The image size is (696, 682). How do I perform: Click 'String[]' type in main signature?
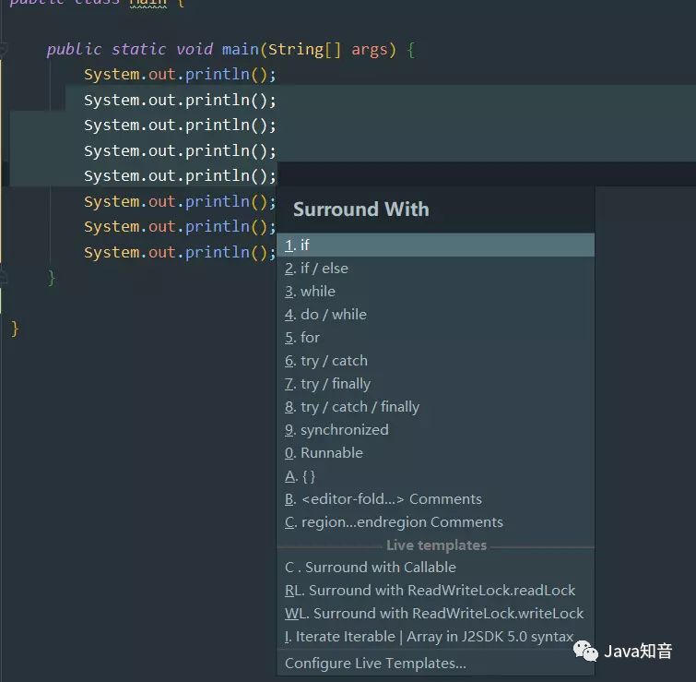304,49
